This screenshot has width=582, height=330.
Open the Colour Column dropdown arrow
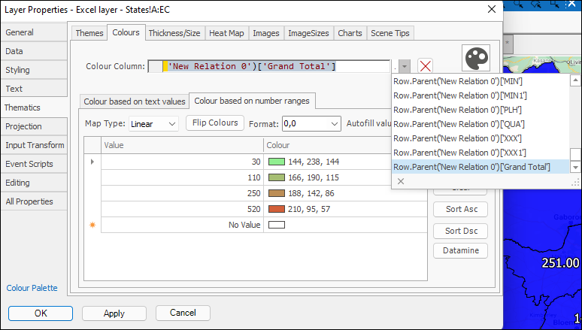point(405,66)
